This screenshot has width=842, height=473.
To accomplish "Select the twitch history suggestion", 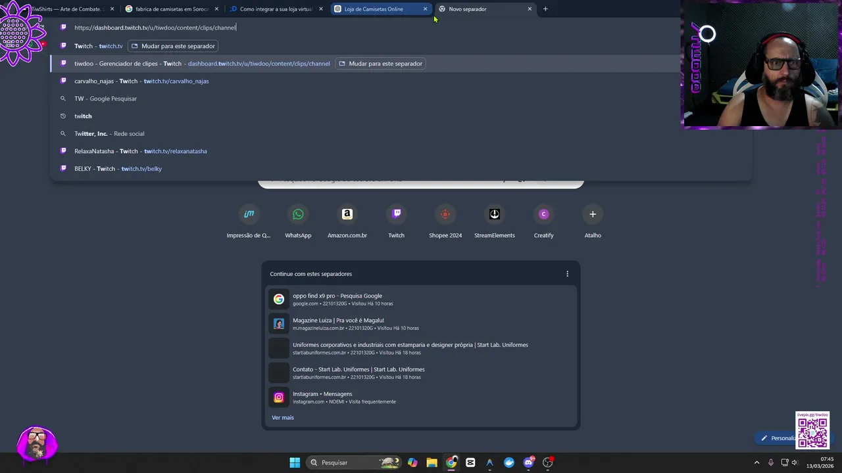I will click(x=401, y=116).
